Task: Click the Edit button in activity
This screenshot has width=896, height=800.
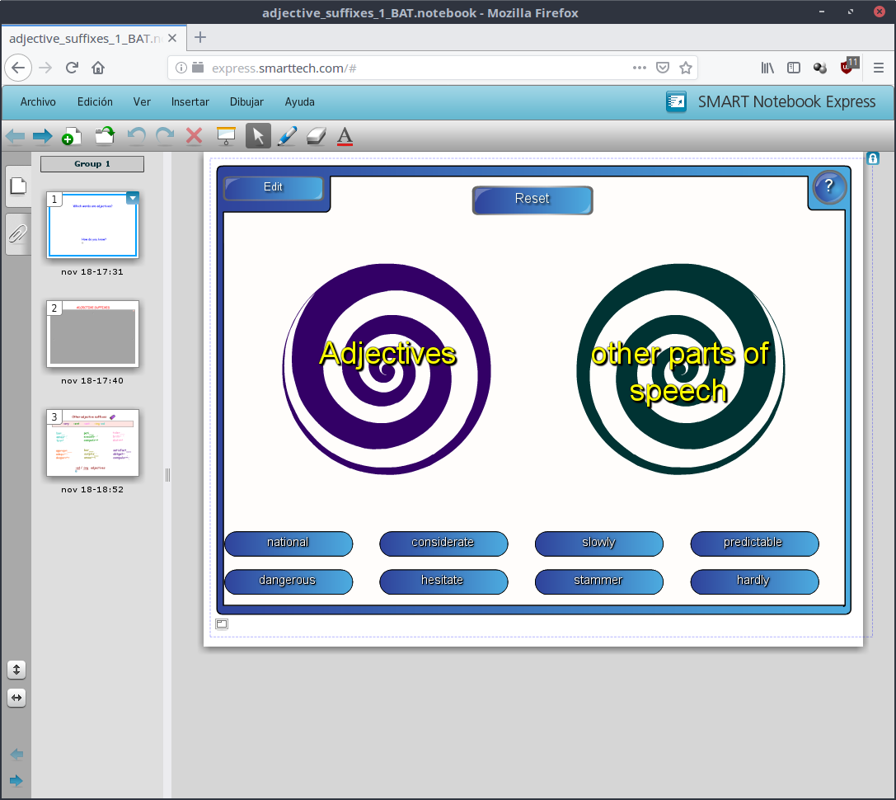Action: (274, 187)
